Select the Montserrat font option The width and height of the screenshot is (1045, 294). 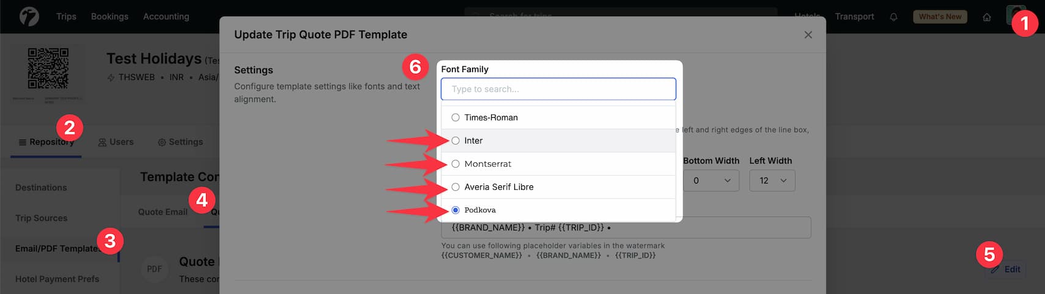click(x=456, y=164)
